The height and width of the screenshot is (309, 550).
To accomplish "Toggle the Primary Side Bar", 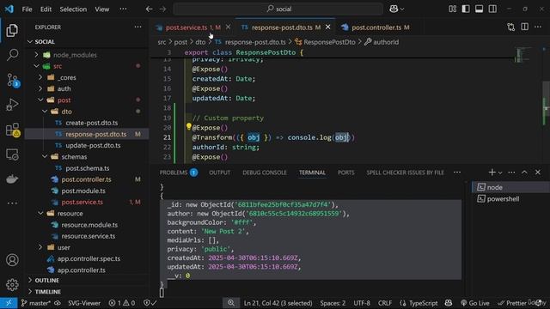I will pos(466,9).
